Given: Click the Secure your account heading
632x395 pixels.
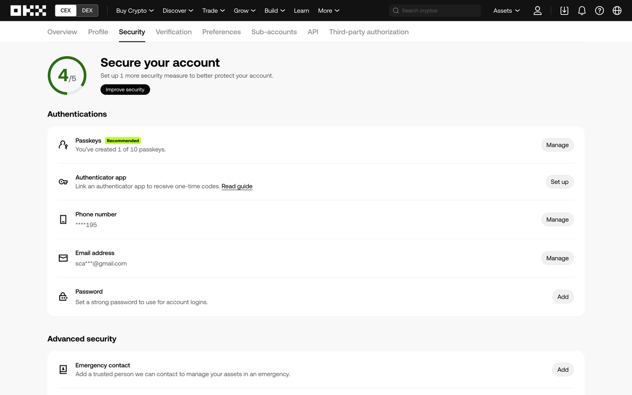Looking at the screenshot, I should click(160, 63).
